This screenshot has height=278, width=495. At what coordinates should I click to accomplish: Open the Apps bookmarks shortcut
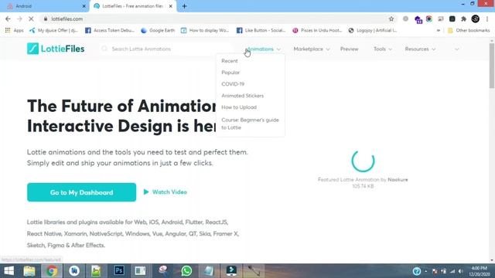14,30
